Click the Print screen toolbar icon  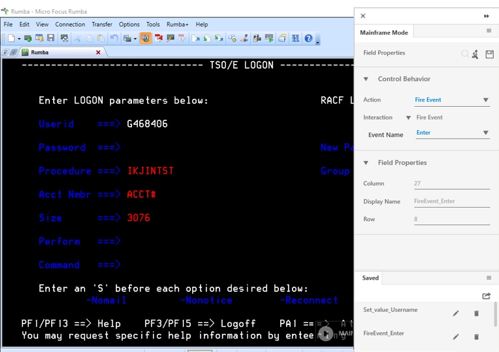pos(65,39)
